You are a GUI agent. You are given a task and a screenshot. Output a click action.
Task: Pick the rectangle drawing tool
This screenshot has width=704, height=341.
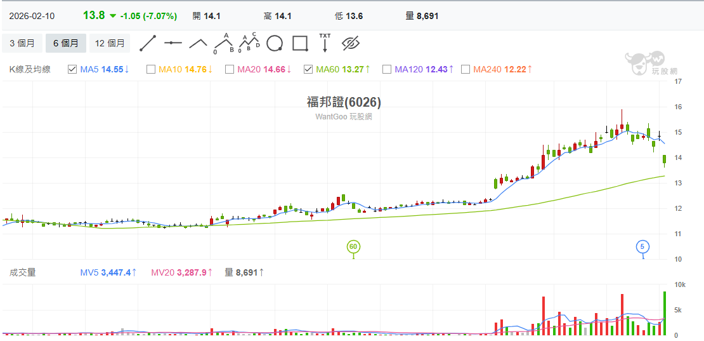(299, 43)
